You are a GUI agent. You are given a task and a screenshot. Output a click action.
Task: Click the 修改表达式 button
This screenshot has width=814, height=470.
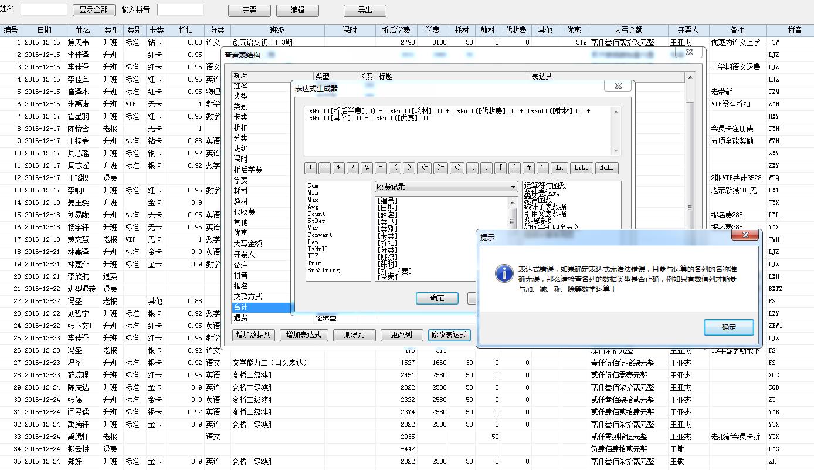pyautogui.click(x=449, y=335)
